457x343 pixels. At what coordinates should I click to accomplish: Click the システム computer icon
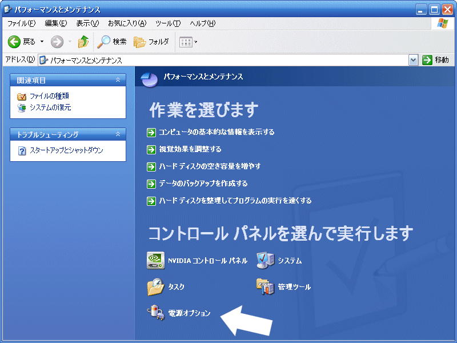[x=266, y=261]
